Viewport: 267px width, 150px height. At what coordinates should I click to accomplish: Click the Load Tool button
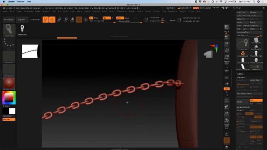(x=243, y=12)
